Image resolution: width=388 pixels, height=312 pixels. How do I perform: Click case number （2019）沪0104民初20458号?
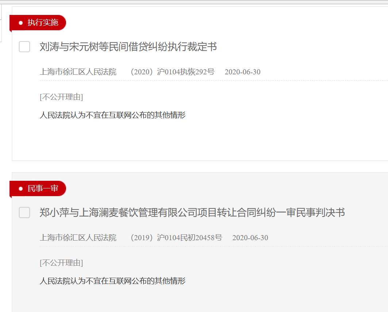176,238
